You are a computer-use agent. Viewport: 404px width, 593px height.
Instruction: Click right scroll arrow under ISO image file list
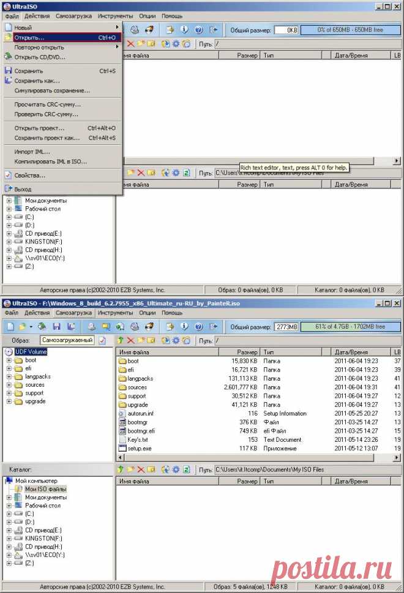click(x=397, y=458)
